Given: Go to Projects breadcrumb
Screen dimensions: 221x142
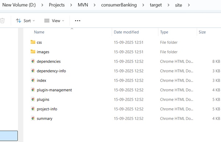Looking at the screenshot, I should pyautogui.click(x=57, y=5).
